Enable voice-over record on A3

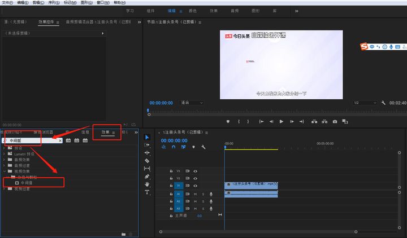point(211,209)
